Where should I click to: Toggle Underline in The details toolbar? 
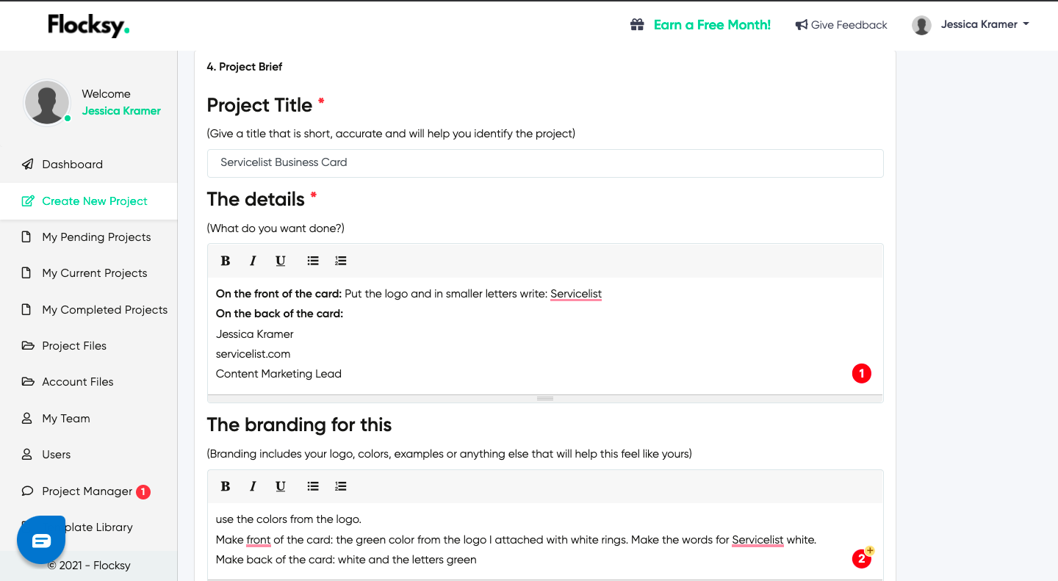(280, 261)
